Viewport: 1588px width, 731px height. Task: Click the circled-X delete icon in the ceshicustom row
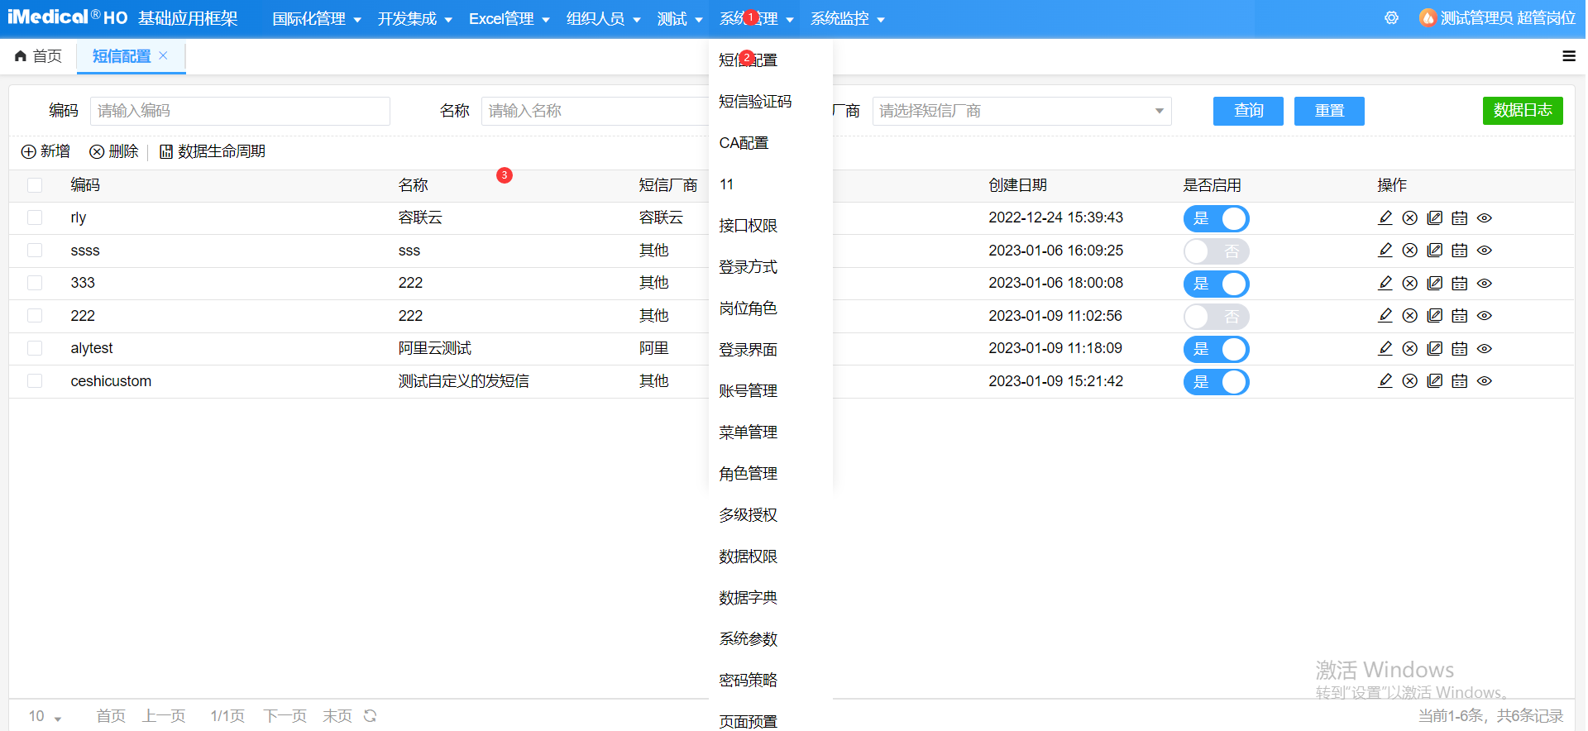(1410, 381)
